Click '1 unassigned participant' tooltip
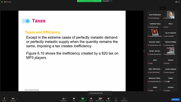181x102 pixels. pos(100,93)
